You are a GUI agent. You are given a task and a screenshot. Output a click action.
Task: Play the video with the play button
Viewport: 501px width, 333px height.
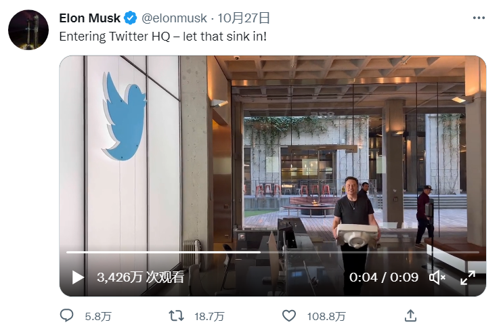pyautogui.click(x=79, y=277)
